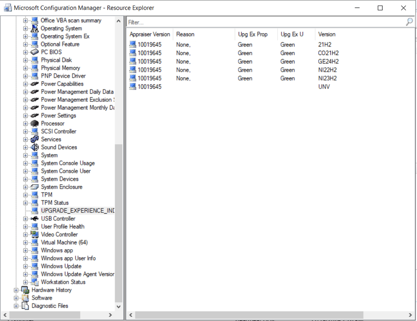Expand the Diagnostic Files node
This screenshot has height=321, width=417.
tap(16, 306)
